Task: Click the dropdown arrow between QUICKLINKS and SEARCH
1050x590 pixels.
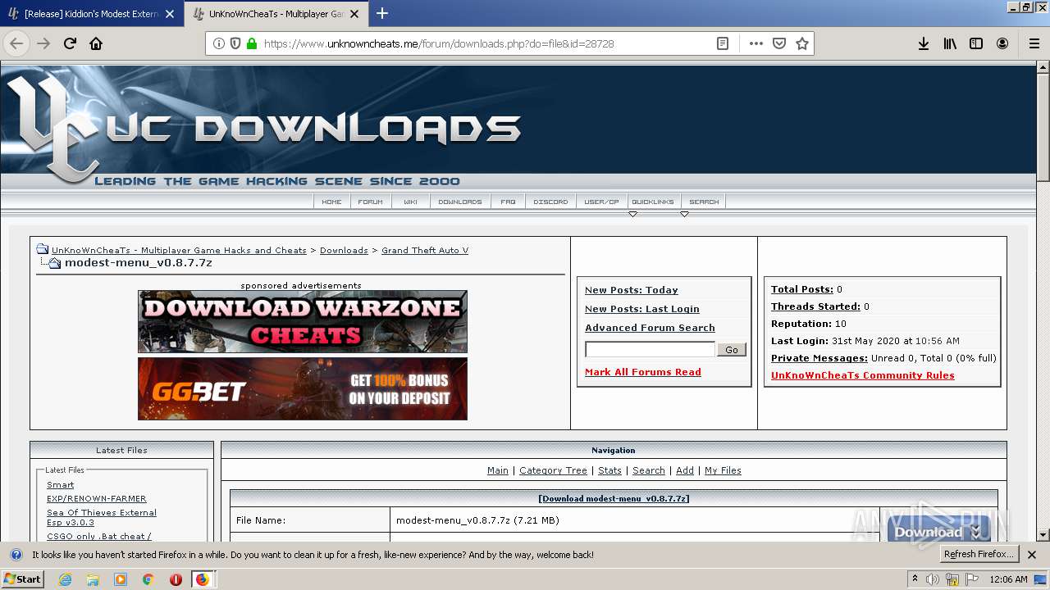Action: pyautogui.click(x=684, y=215)
